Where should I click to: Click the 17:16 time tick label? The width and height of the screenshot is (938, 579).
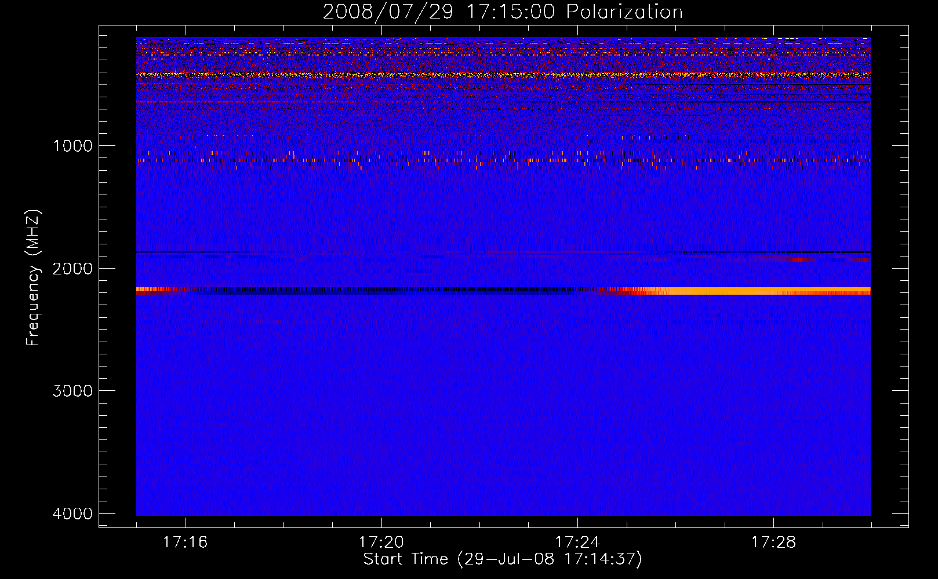[185, 543]
